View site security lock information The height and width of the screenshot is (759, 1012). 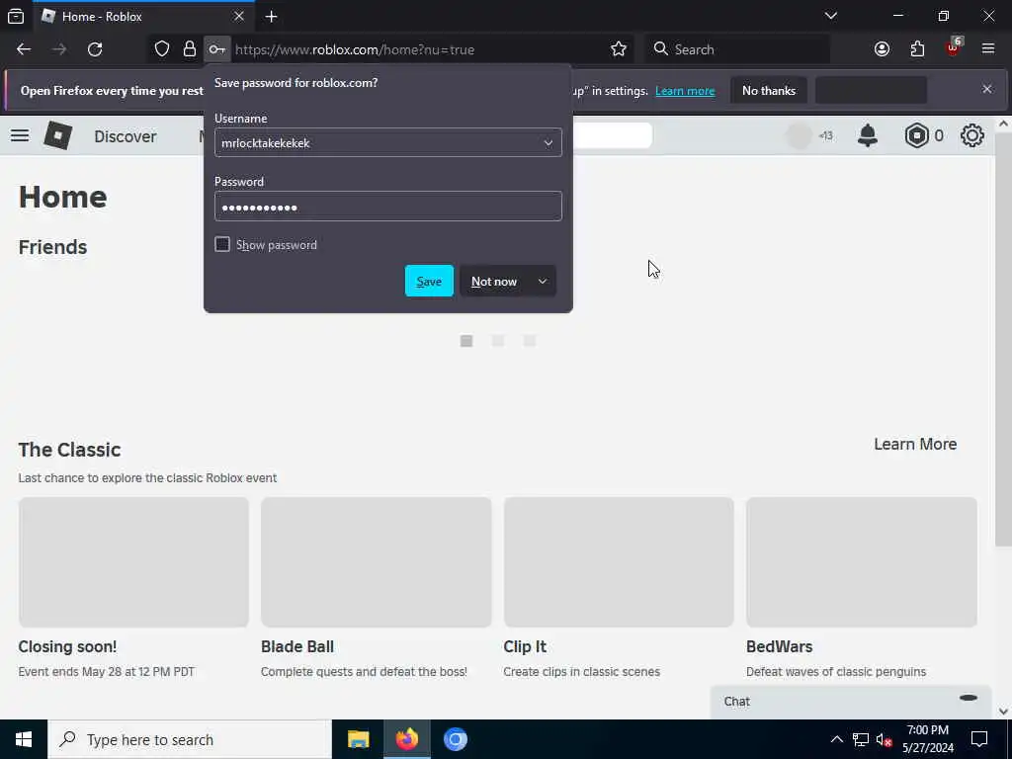click(189, 49)
